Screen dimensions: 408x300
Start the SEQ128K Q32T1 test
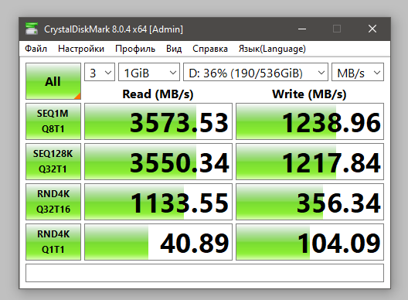click(53, 162)
